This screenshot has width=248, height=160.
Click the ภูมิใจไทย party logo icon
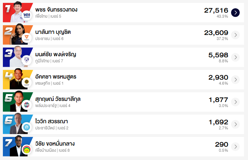pos(27,61)
